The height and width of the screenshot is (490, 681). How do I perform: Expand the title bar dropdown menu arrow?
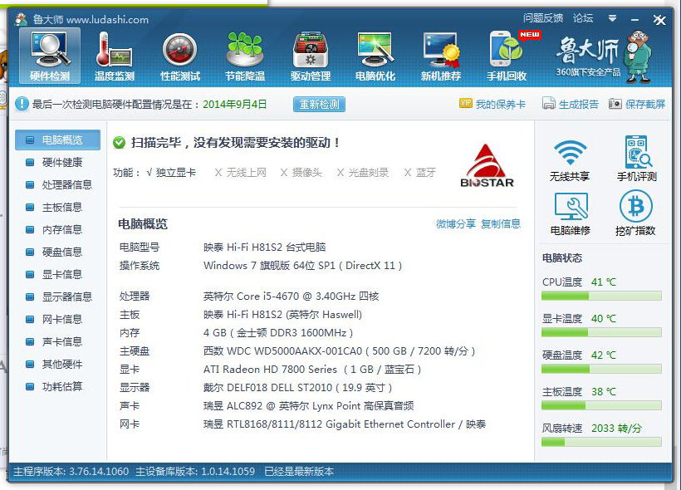coord(612,18)
